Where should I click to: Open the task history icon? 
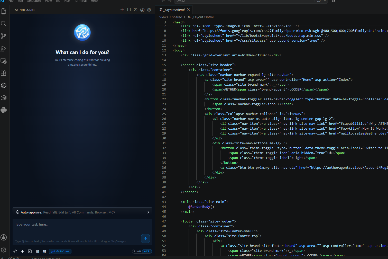pyautogui.click(x=136, y=10)
